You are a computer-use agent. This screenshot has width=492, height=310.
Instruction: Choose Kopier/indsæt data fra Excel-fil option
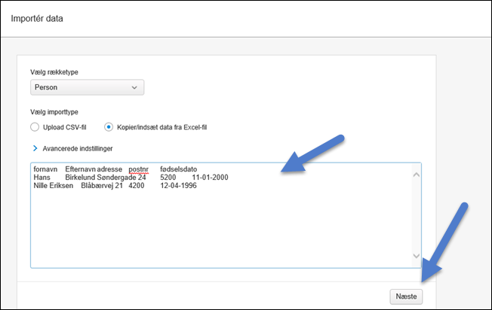click(109, 127)
